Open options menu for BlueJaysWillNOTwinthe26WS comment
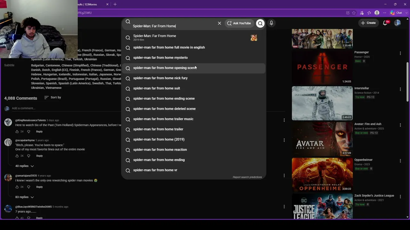 click(x=284, y=207)
